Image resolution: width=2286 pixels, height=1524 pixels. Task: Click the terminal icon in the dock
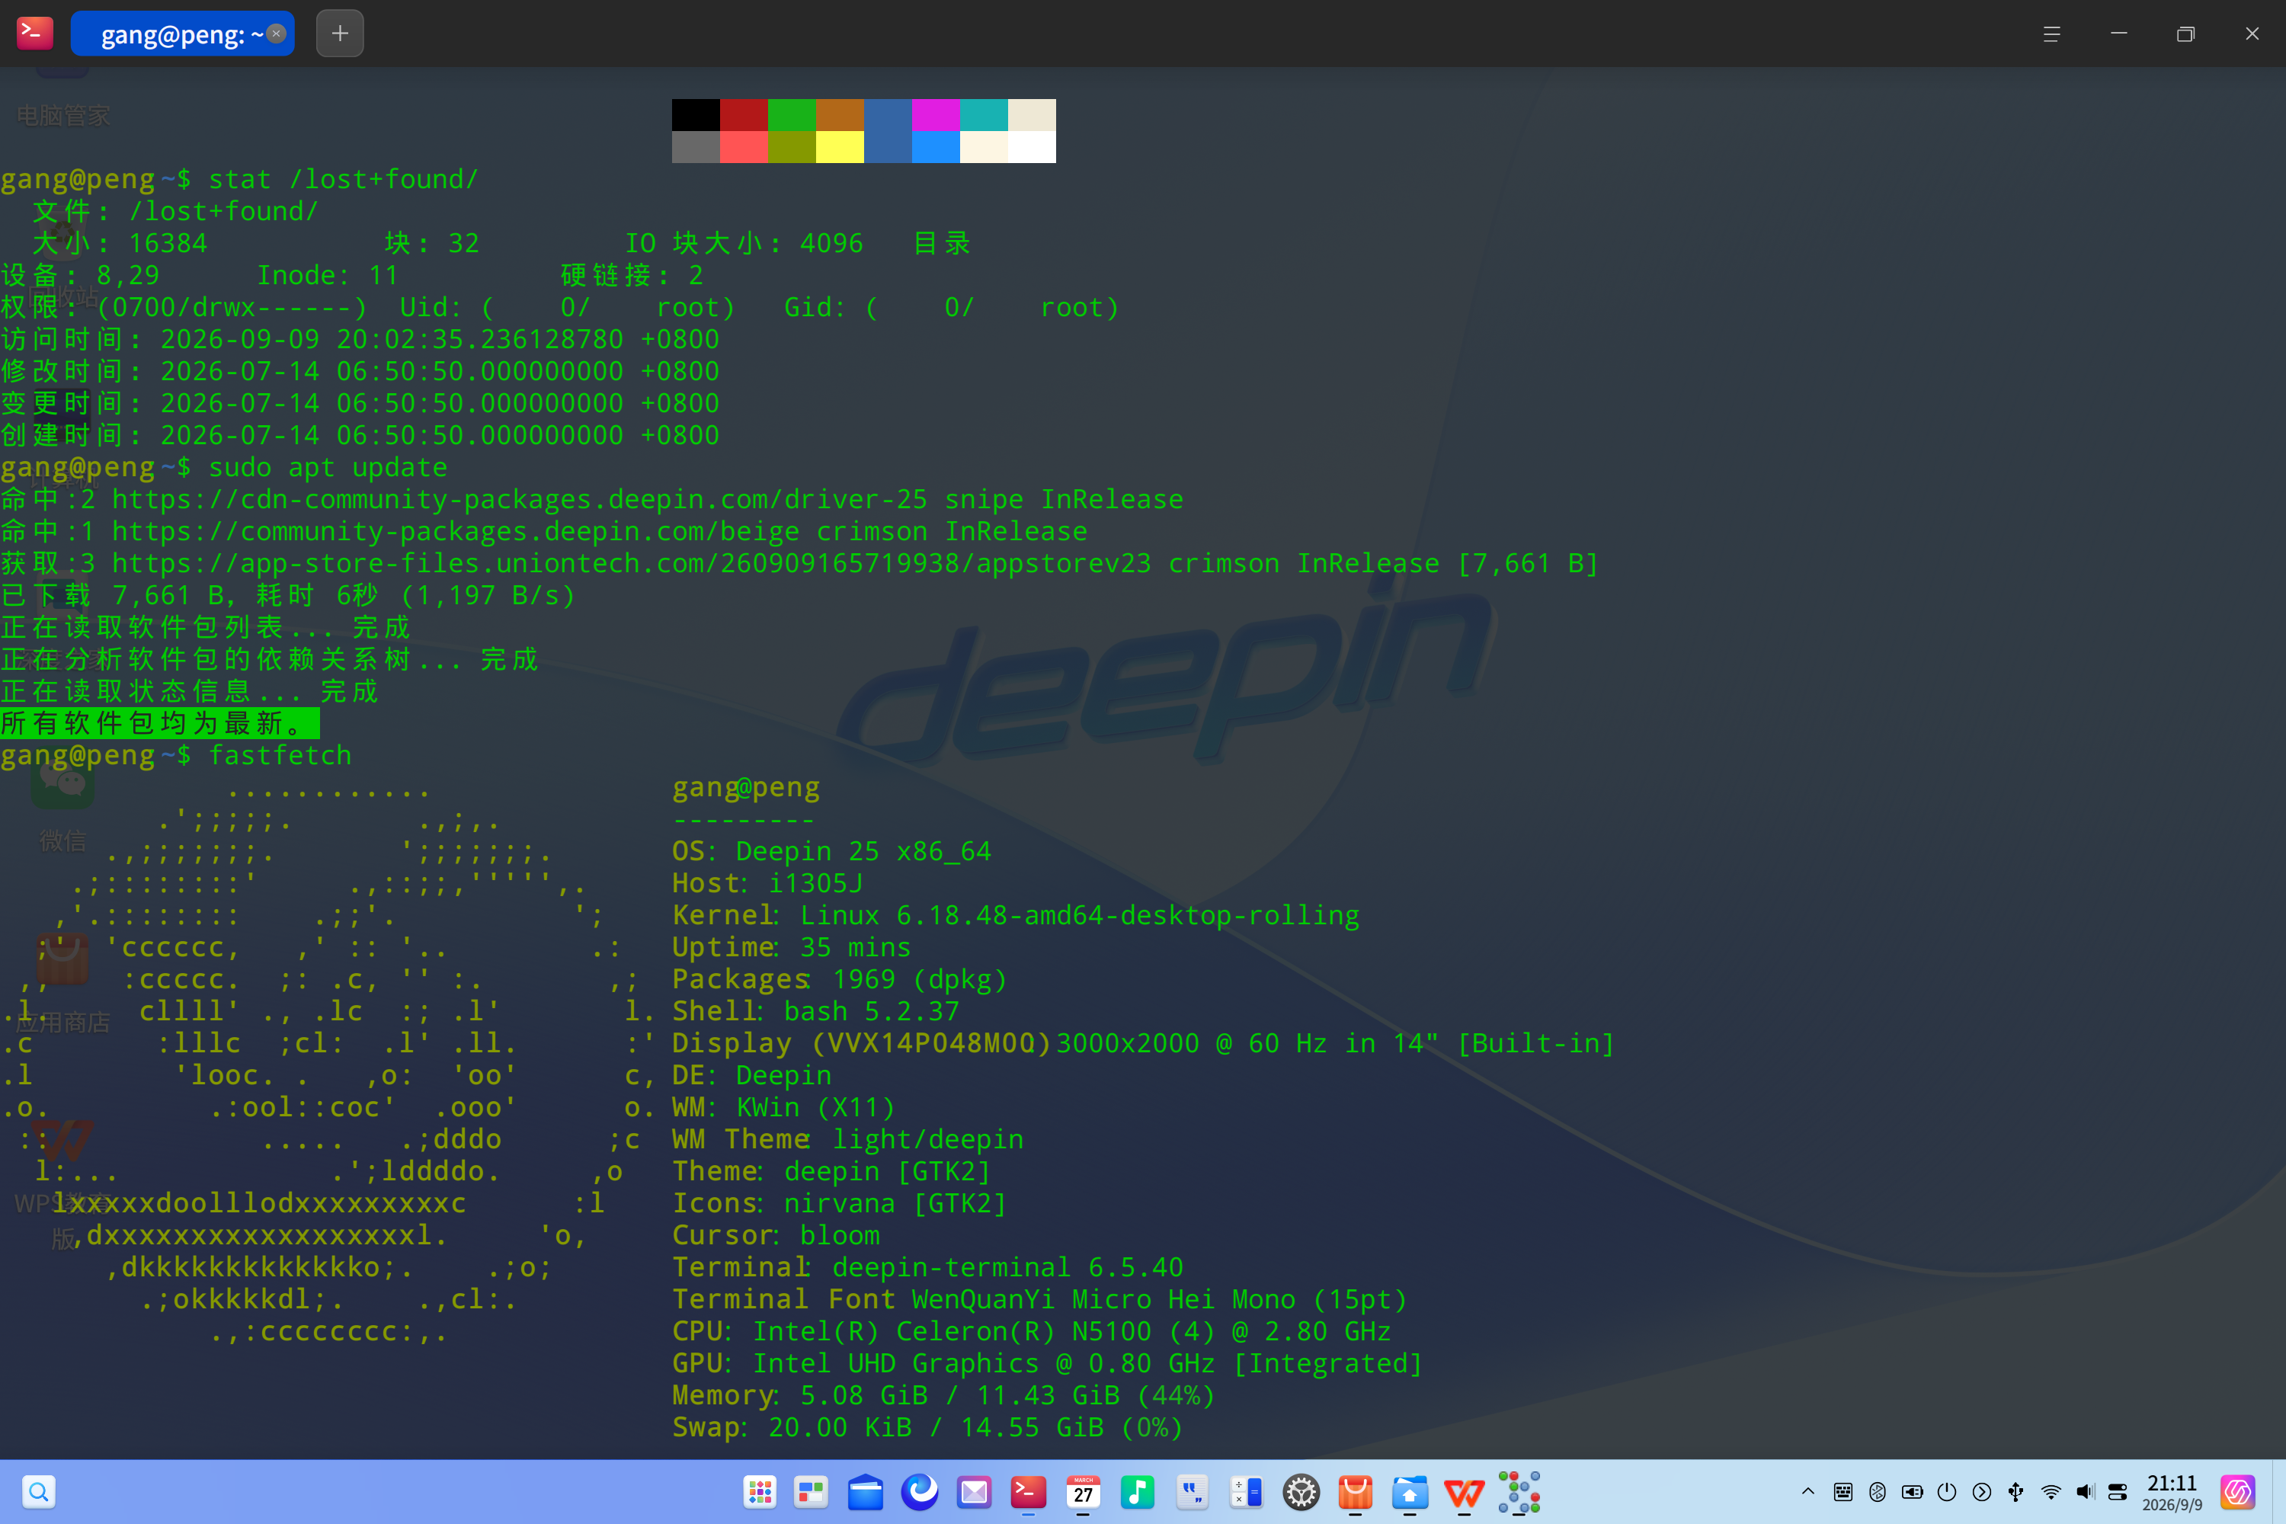(x=1028, y=1492)
